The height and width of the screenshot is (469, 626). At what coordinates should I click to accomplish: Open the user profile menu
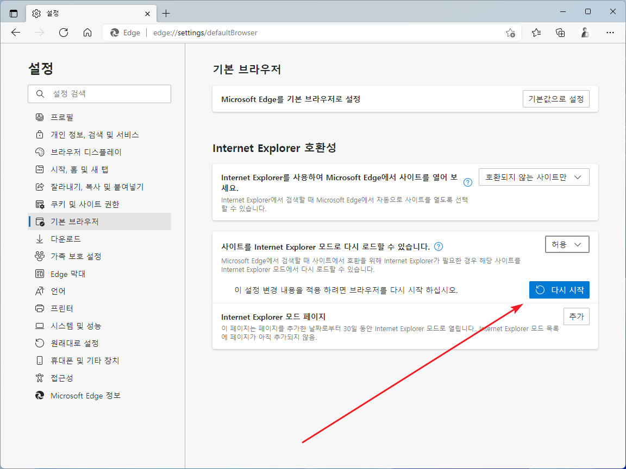[585, 33]
